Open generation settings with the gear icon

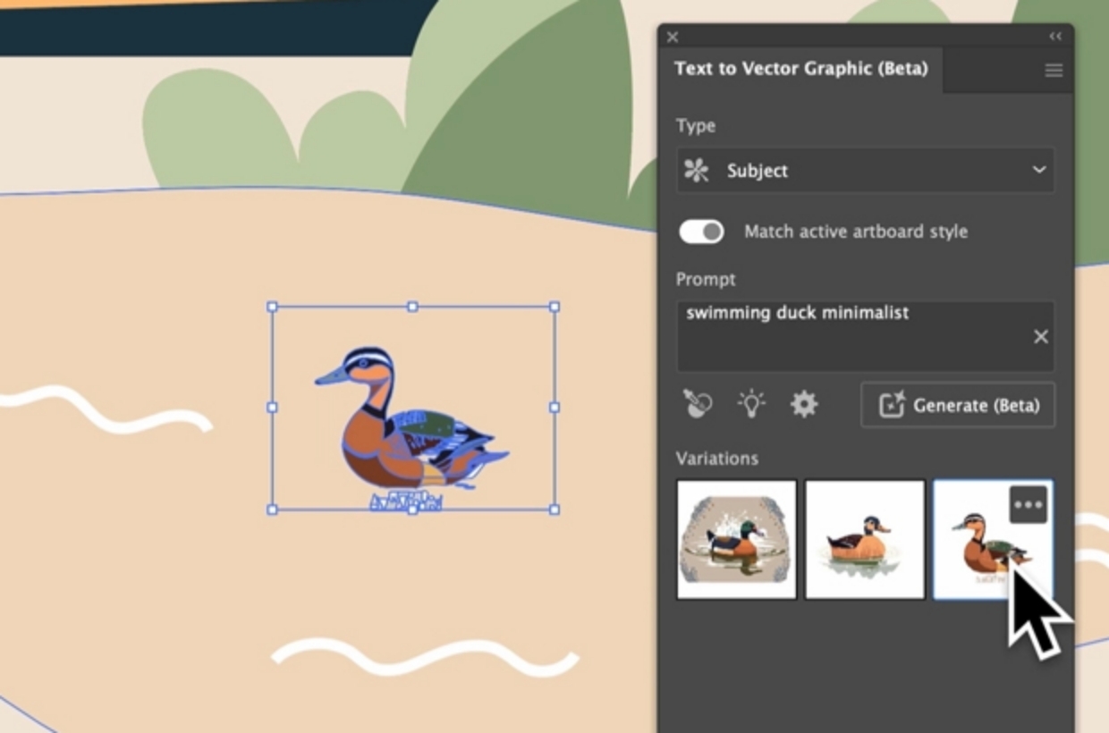[803, 403]
